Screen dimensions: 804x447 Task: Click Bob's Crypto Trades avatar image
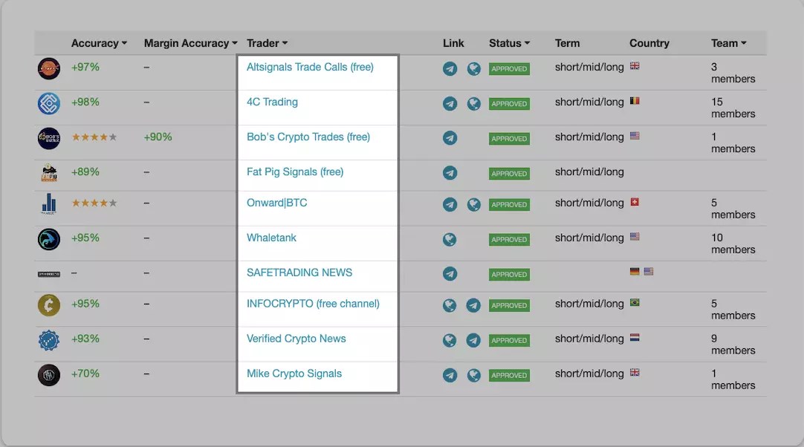(48, 138)
